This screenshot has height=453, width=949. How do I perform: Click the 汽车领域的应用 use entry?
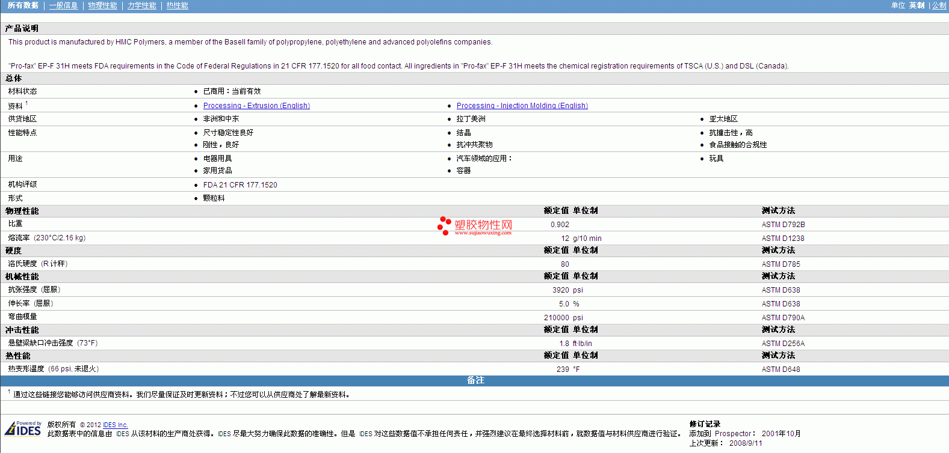483,159
